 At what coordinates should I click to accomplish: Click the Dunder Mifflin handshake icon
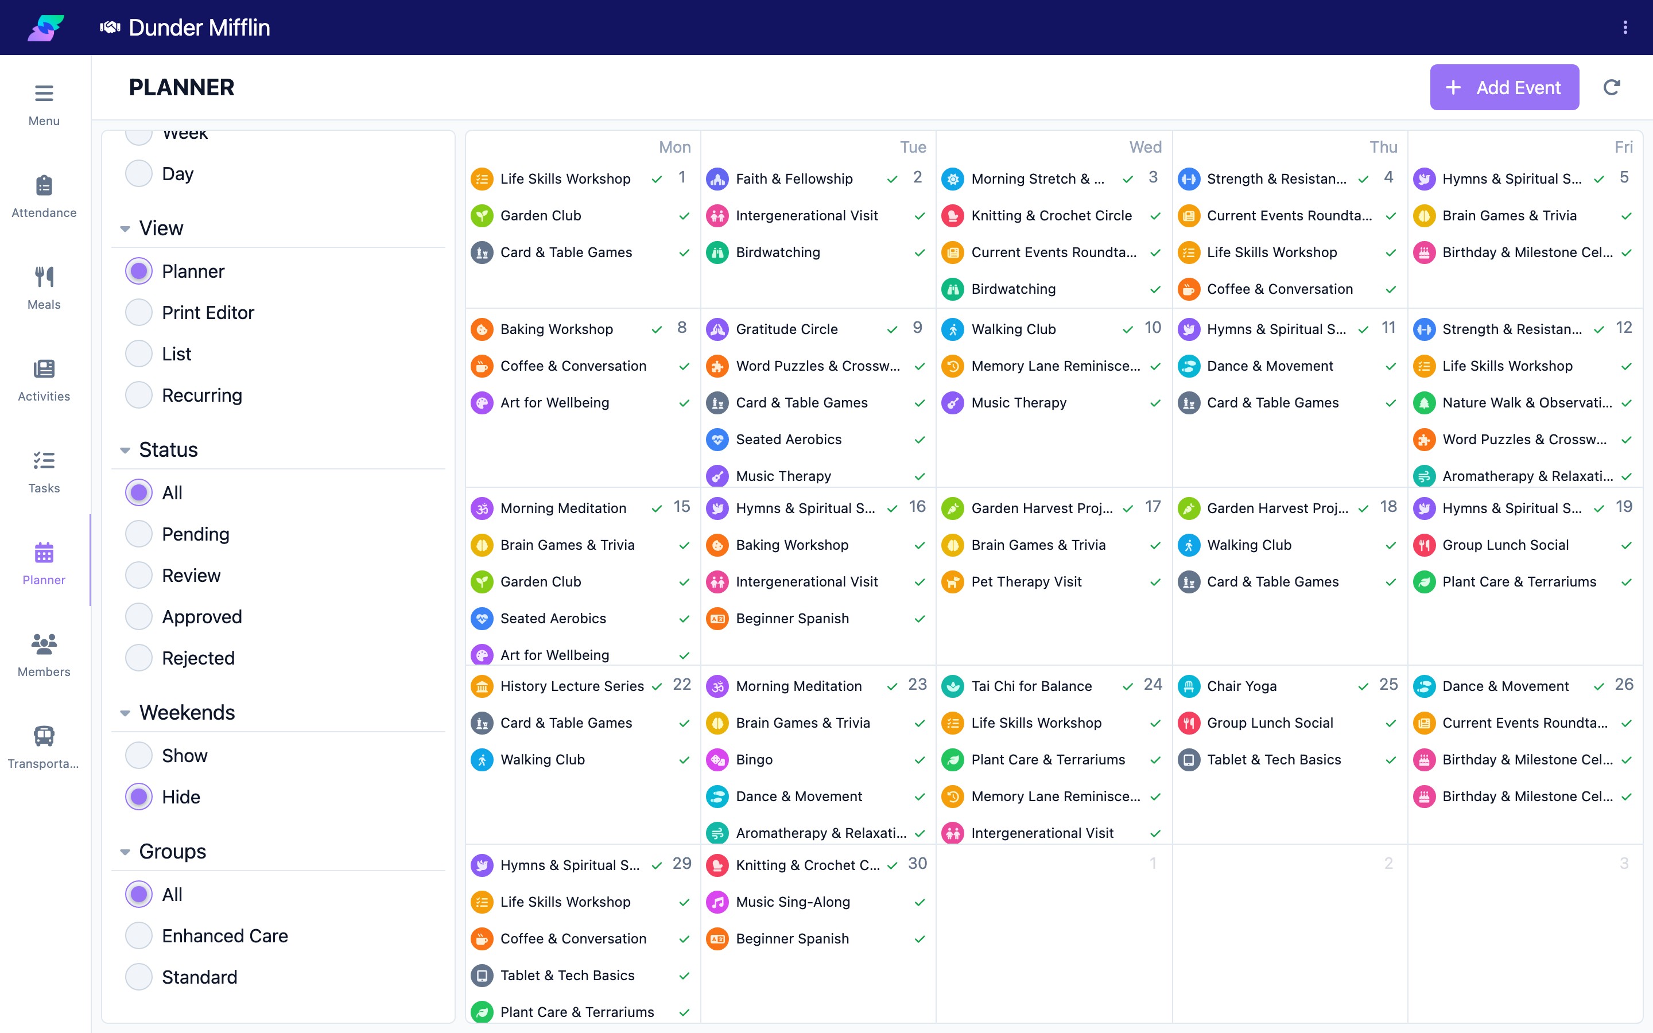pos(110,28)
